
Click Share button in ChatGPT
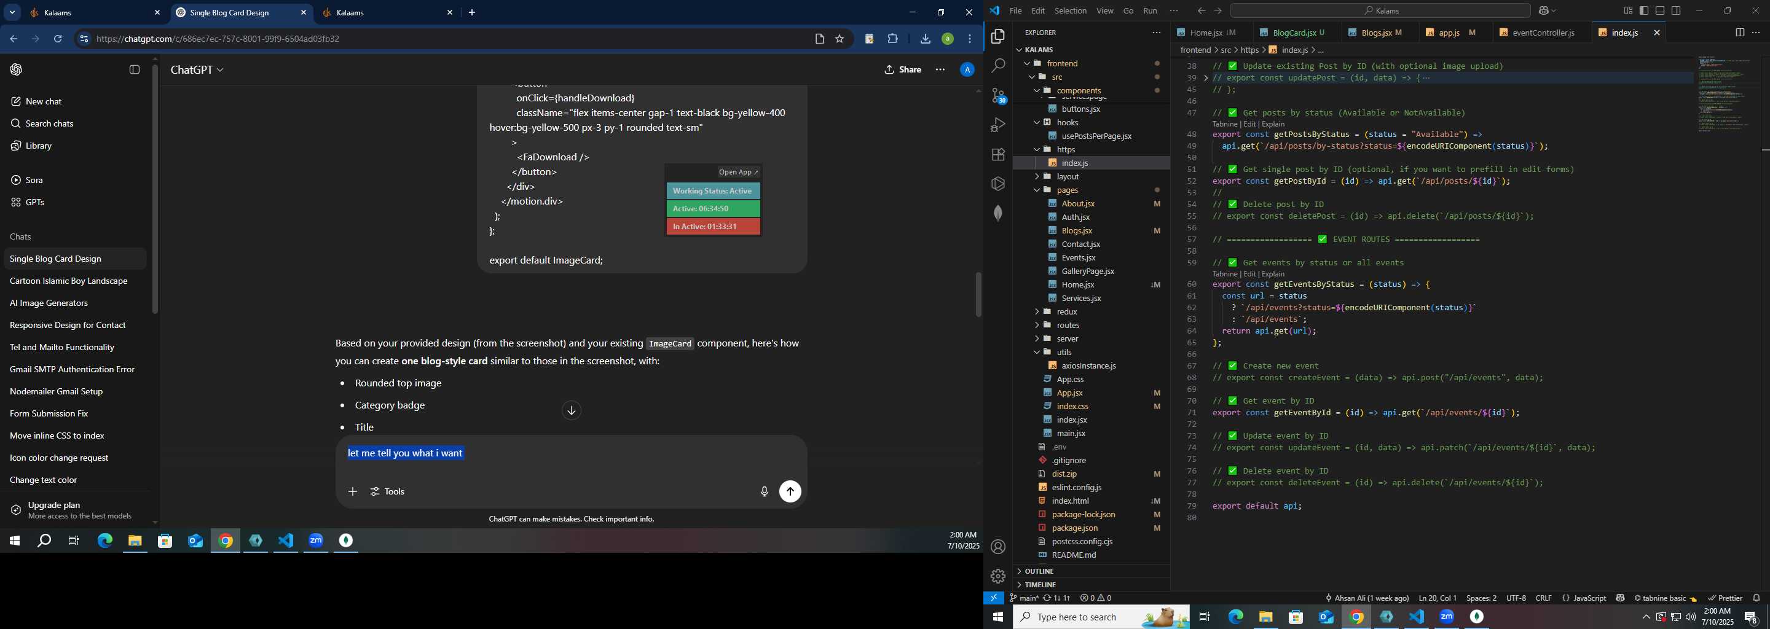point(903,69)
